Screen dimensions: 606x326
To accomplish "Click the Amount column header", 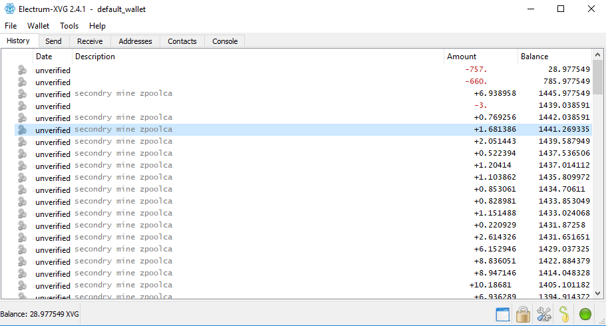I will pos(462,57).
